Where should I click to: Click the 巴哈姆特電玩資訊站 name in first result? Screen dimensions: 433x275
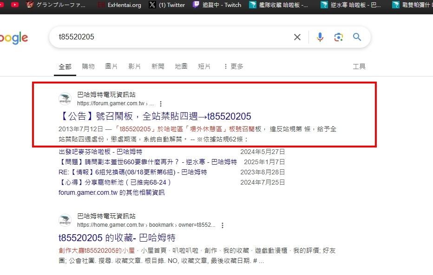pos(106,95)
